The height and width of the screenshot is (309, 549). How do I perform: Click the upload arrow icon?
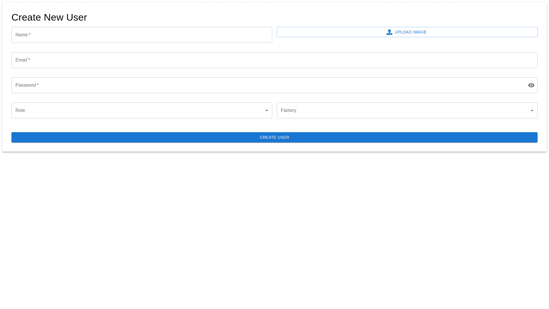(389, 32)
